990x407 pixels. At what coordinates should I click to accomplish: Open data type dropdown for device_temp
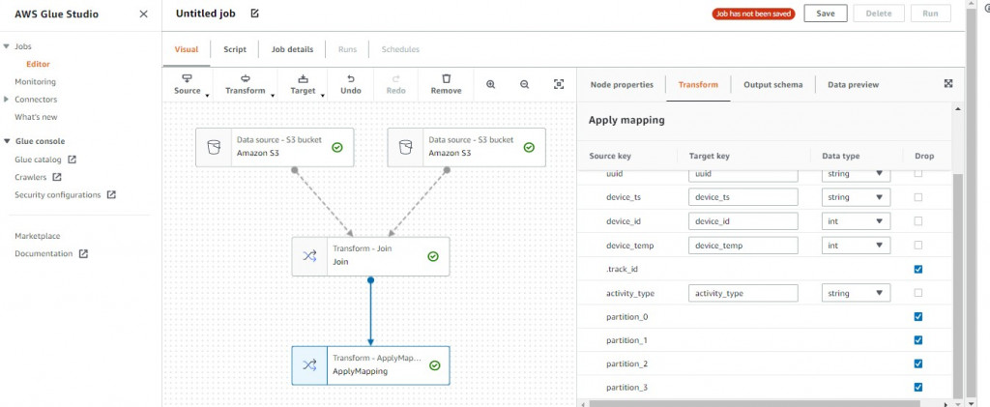(857, 245)
